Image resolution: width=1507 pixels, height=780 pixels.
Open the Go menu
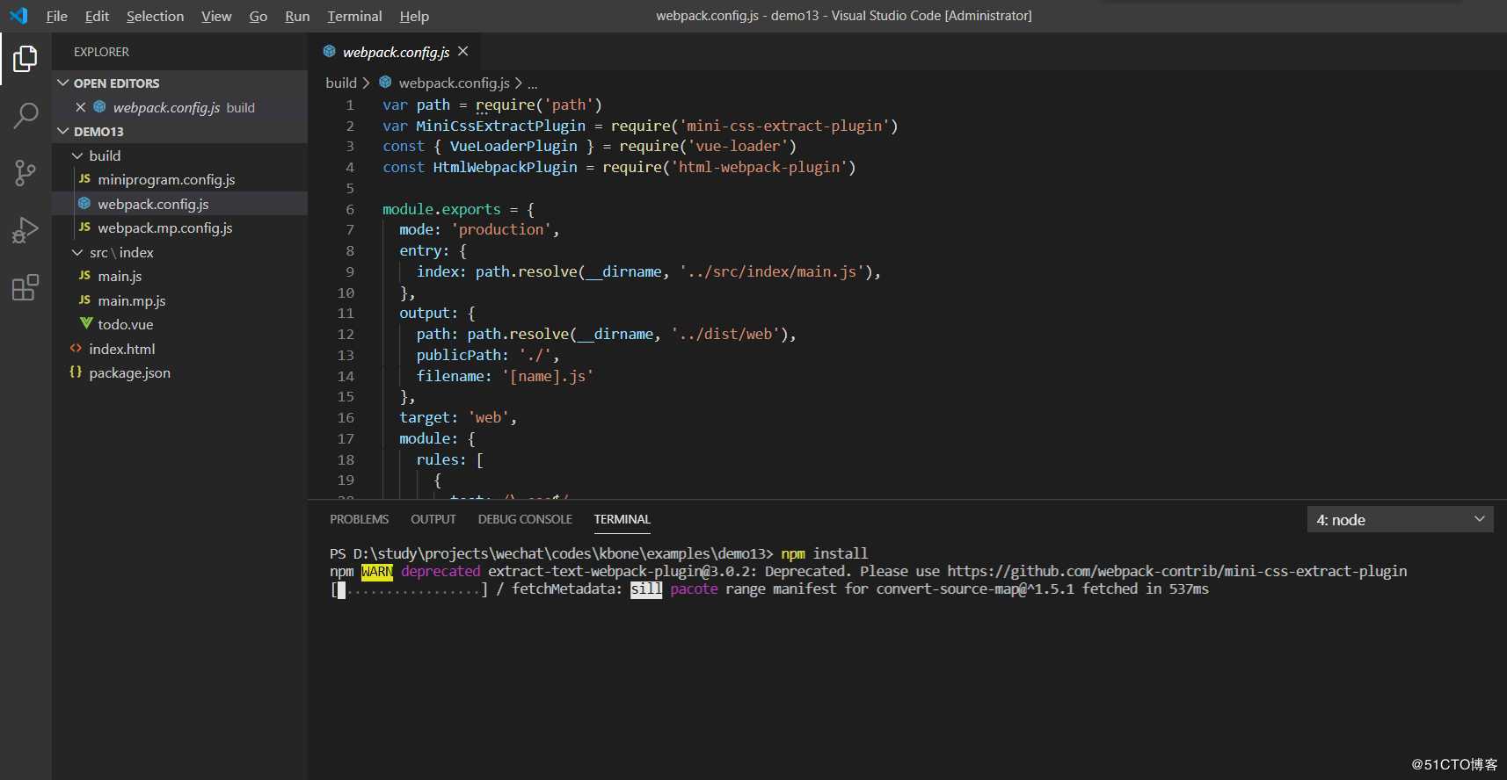[x=258, y=16]
